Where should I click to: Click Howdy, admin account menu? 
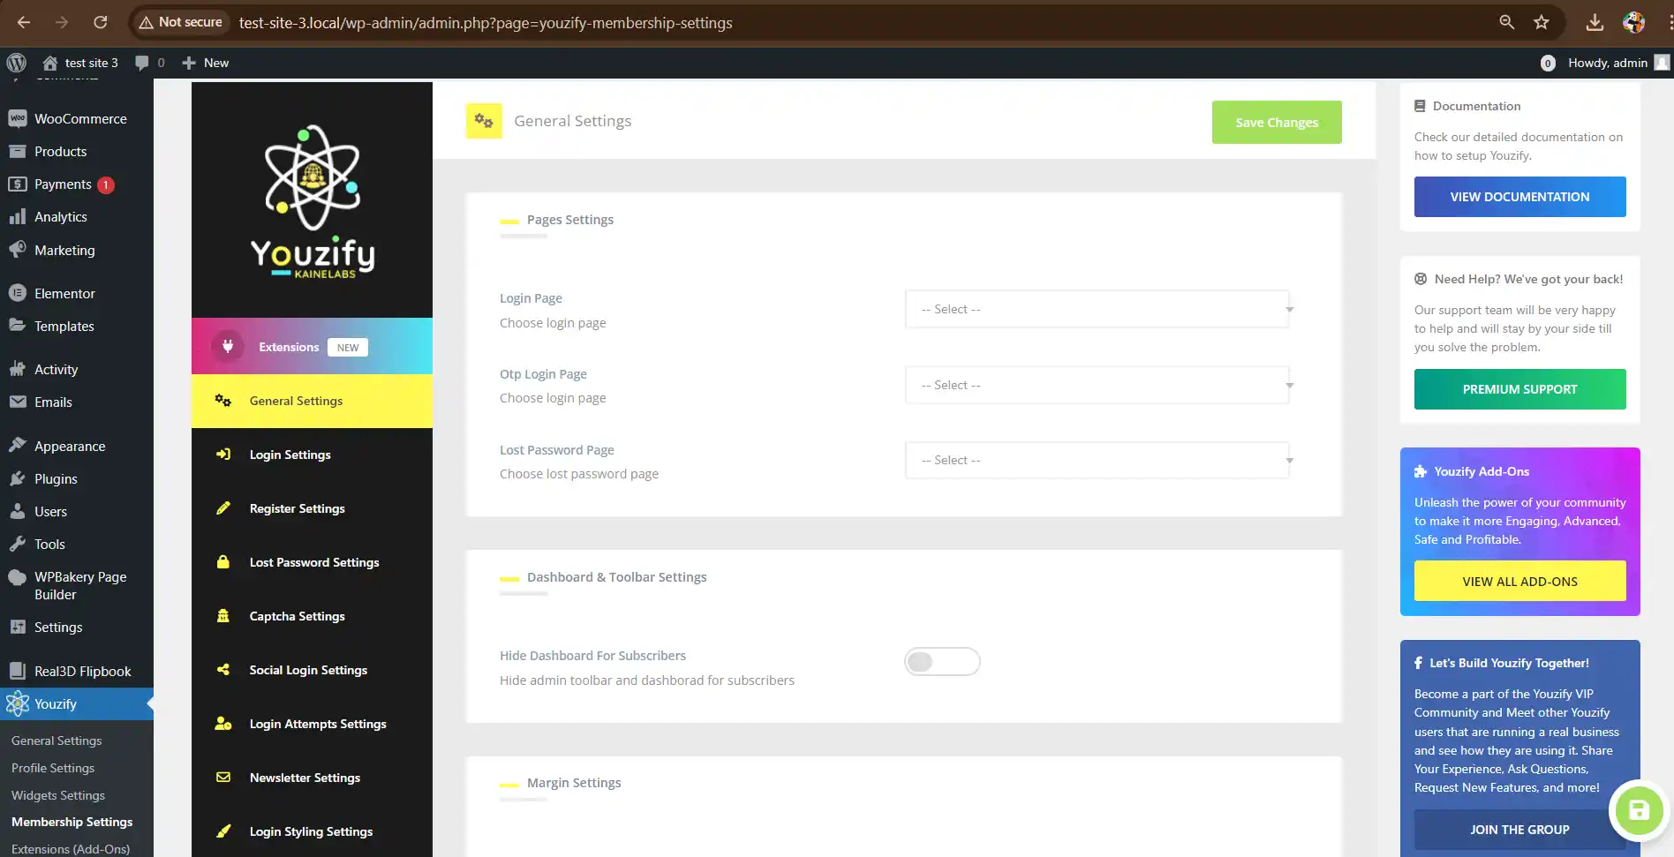[1617, 63]
